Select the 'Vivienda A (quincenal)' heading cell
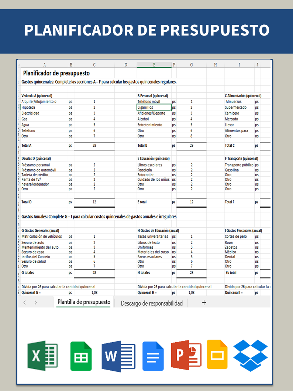This screenshot has height=391, width=293. (x=44, y=96)
